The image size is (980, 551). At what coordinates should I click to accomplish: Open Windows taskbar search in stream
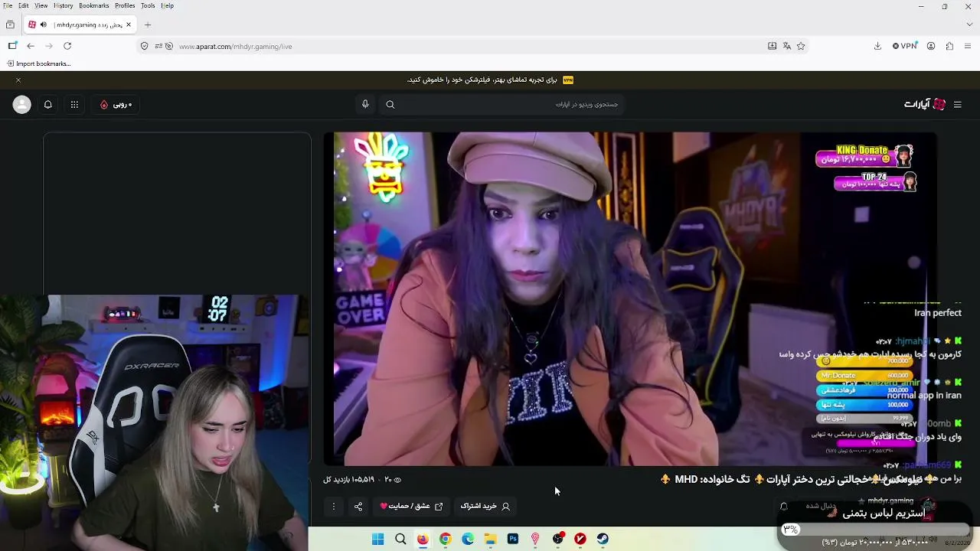400,540
